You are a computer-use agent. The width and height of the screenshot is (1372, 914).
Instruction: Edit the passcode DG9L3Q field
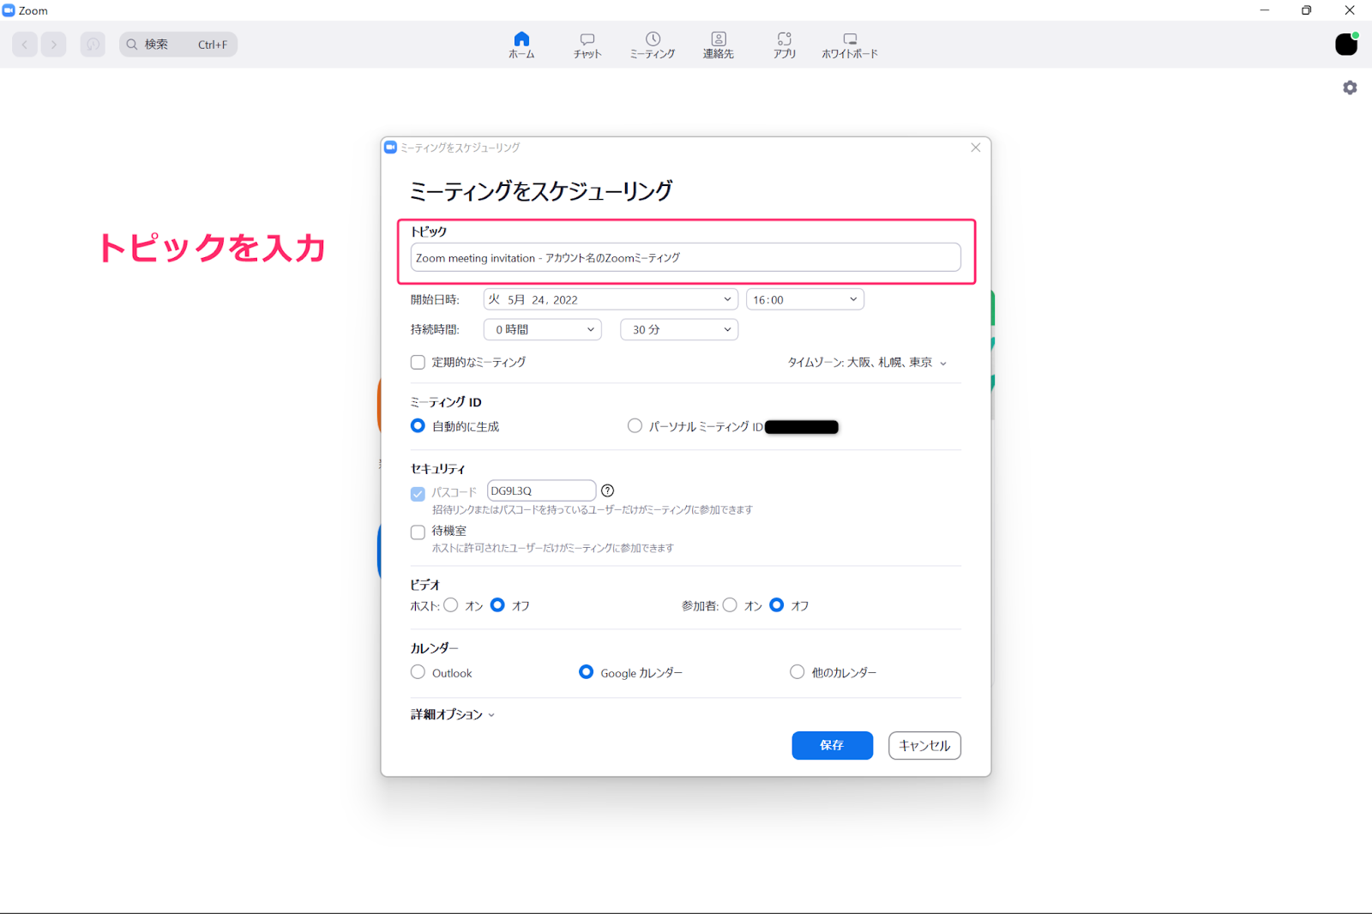coord(541,490)
